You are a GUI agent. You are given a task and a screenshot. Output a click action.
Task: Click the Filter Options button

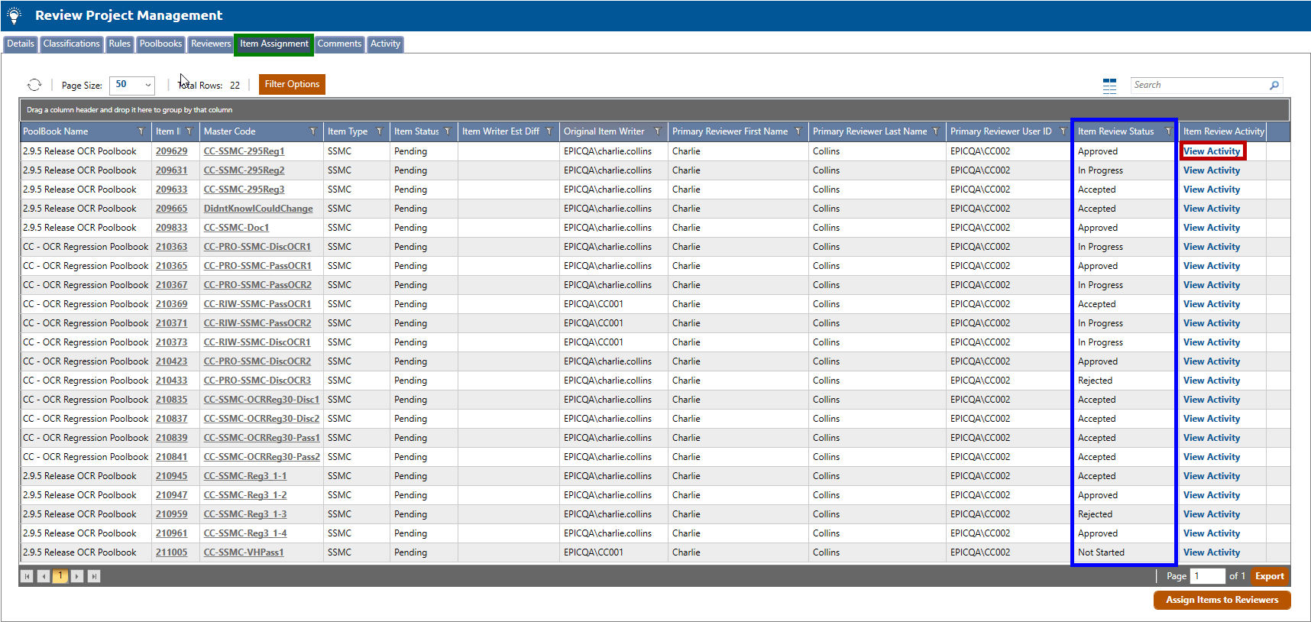pos(292,84)
